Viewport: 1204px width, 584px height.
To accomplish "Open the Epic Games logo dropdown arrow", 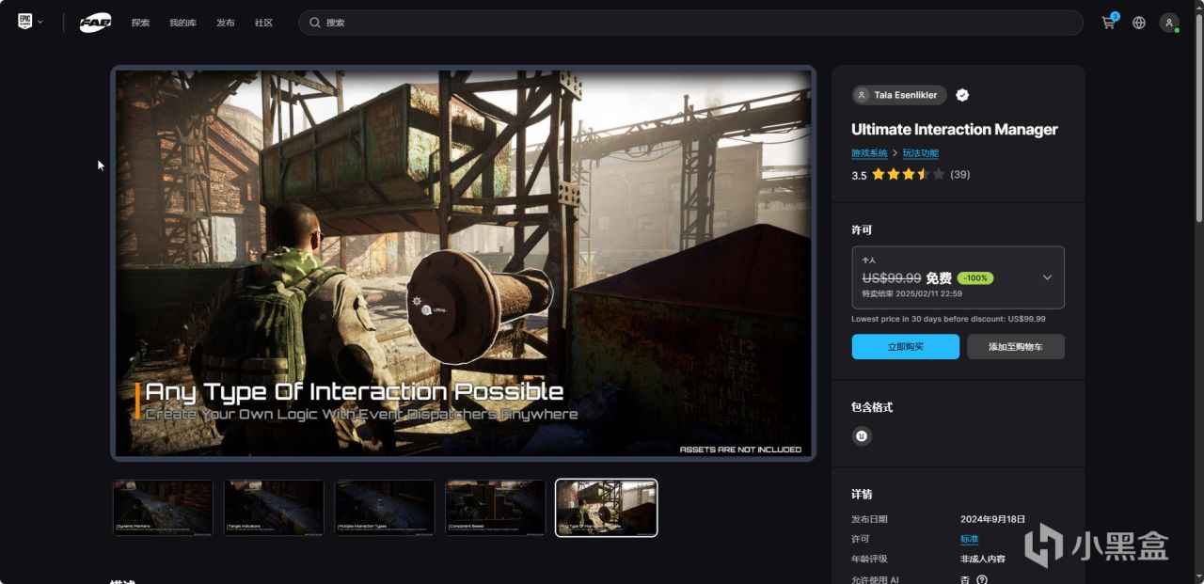I will [x=40, y=22].
